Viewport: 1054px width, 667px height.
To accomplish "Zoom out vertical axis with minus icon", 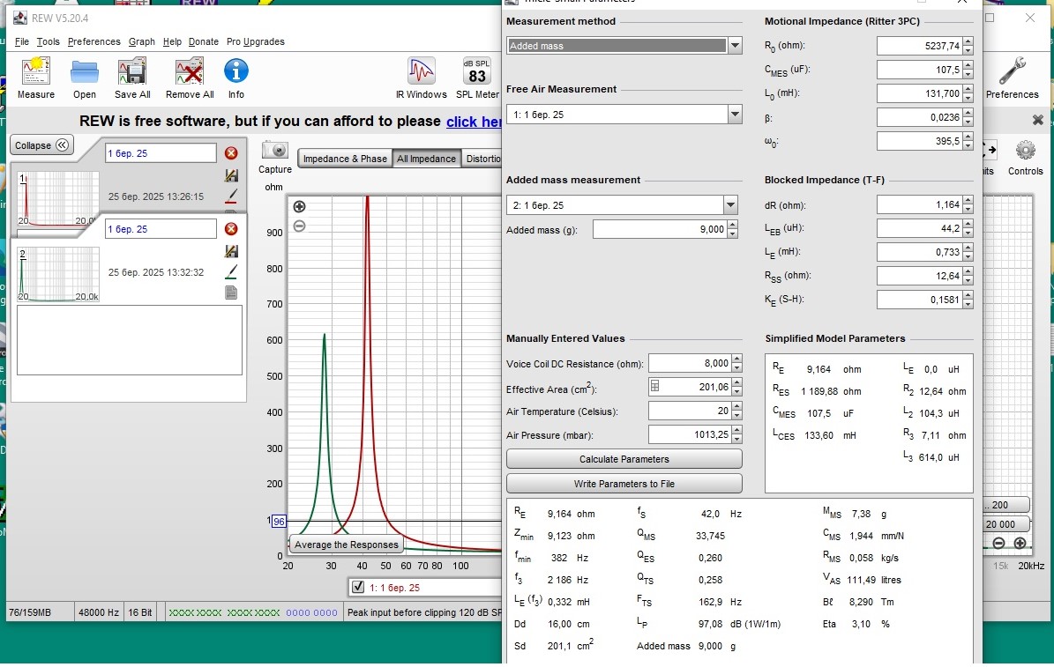I will tap(300, 226).
